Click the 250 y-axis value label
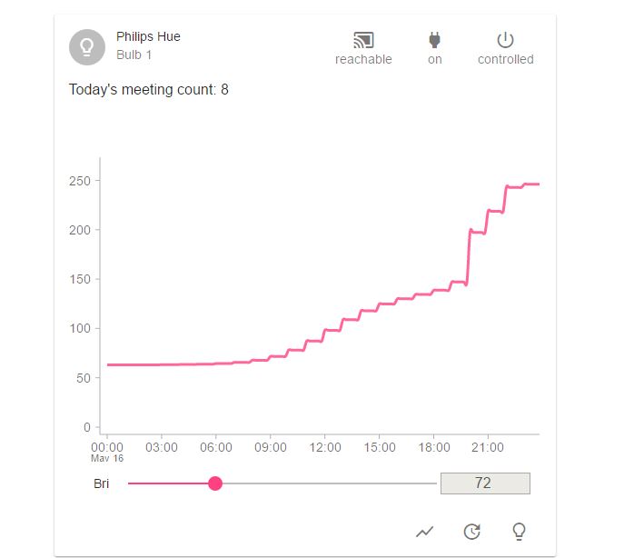The image size is (624, 558). click(x=80, y=181)
